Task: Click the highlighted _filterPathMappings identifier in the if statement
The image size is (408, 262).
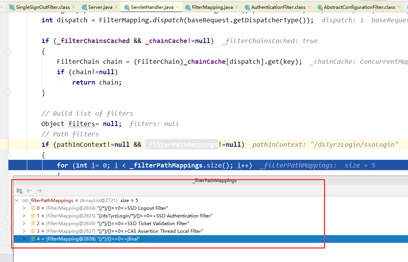Action: click(x=182, y=144)
